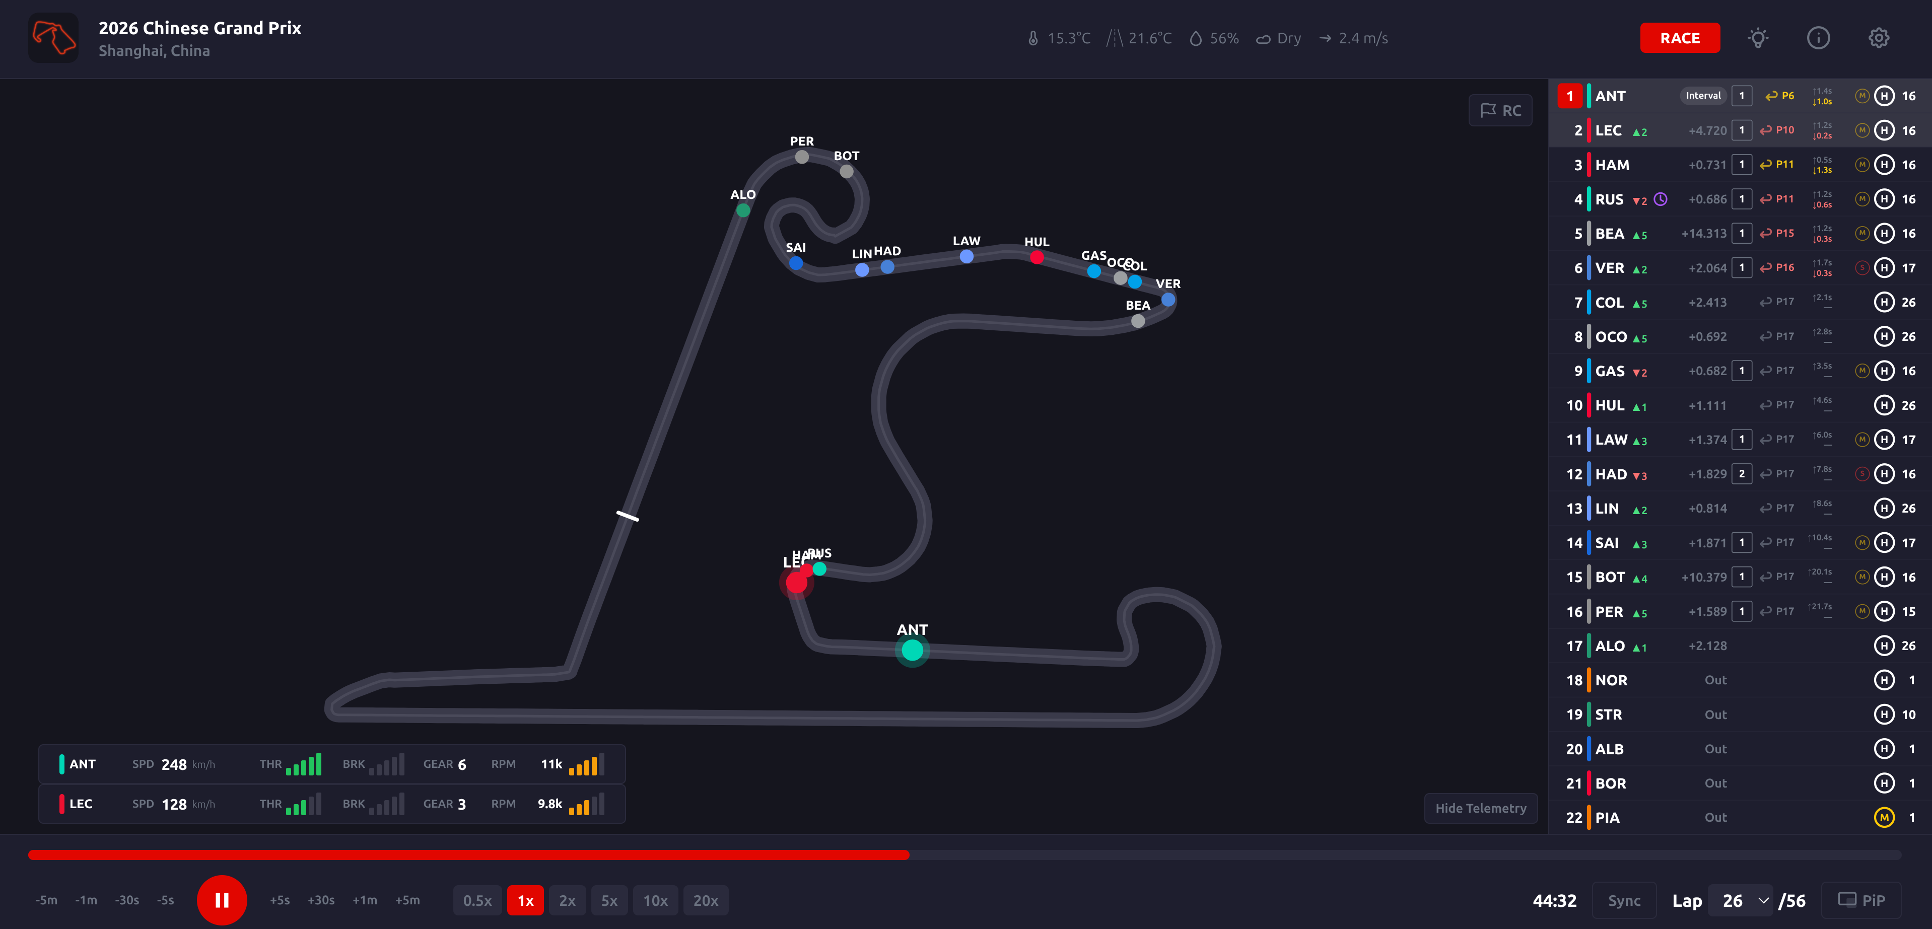
Task: Rewind 5 seconds
Action: (166, 900)
